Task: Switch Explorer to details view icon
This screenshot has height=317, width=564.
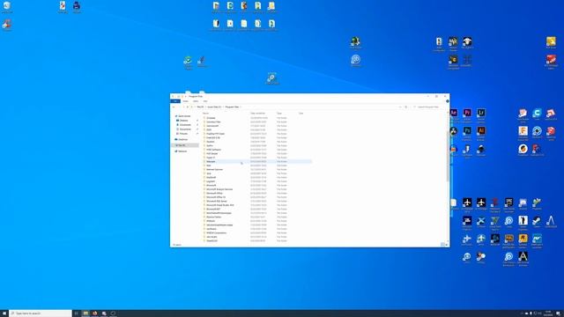Action: click(442, 245)
